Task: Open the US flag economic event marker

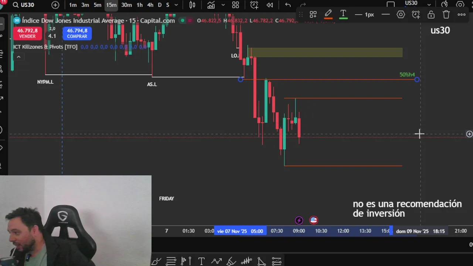Action: coord(313,221)
